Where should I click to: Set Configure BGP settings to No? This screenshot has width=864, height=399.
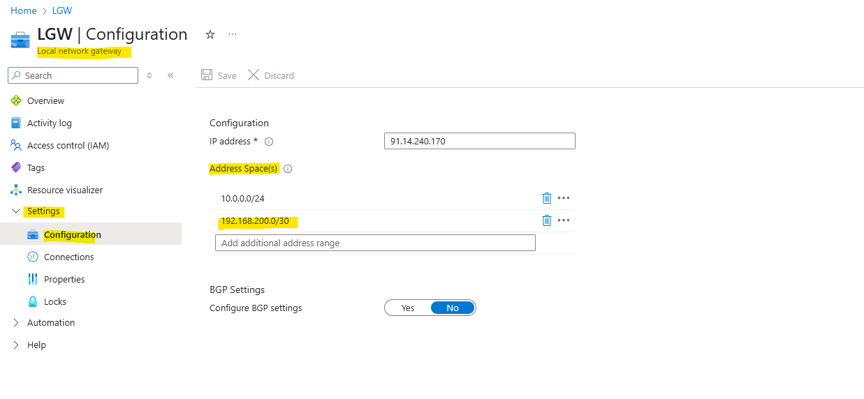pos(453,308)
